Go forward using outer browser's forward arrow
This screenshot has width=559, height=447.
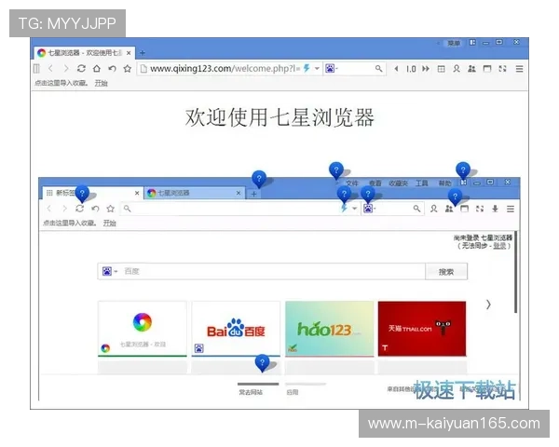point(66,68)
